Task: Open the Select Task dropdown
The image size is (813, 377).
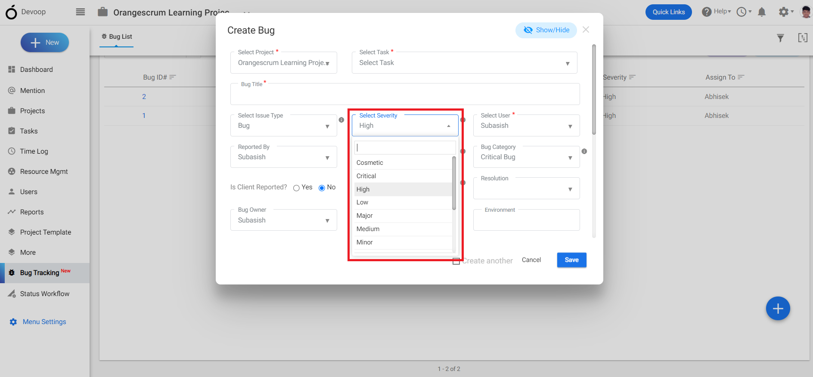Action: point(465,63)
